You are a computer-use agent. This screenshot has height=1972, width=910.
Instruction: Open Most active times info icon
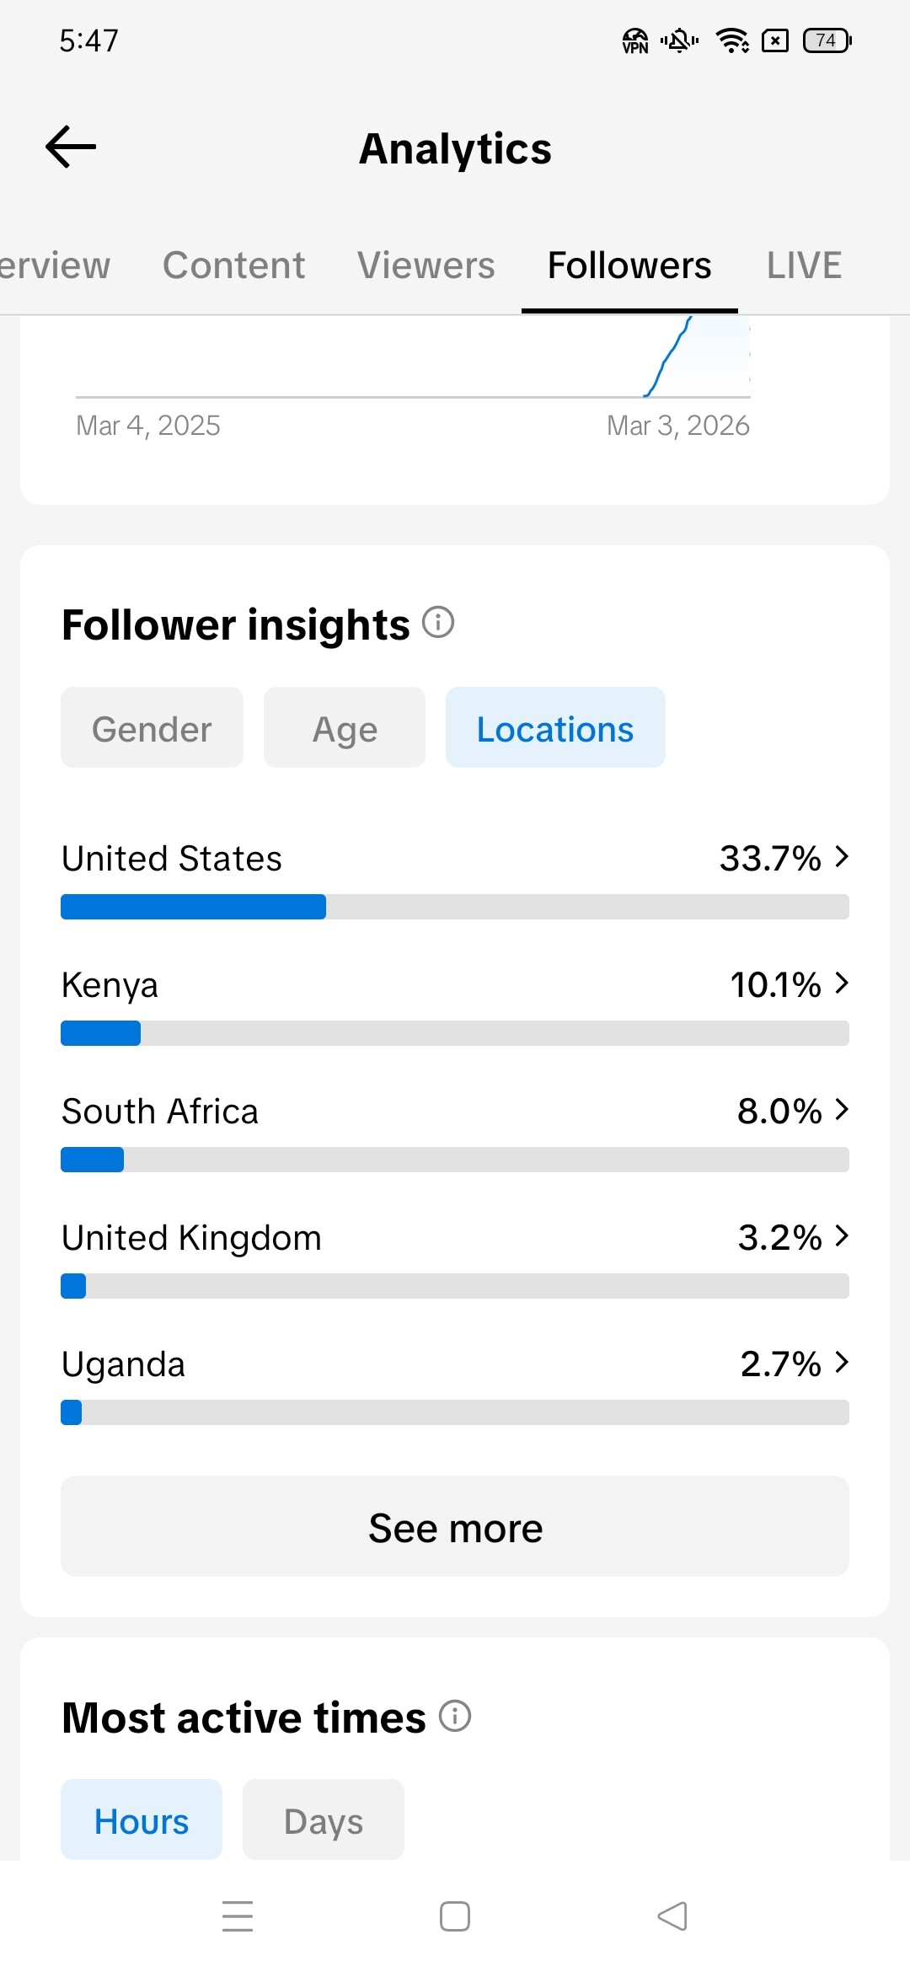coord(455,1716)
